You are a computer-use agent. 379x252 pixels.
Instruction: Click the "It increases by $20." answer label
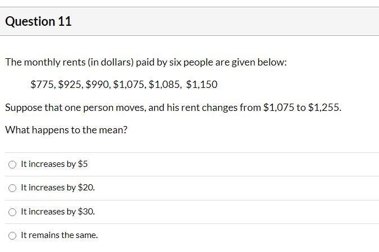pos(58,188)
